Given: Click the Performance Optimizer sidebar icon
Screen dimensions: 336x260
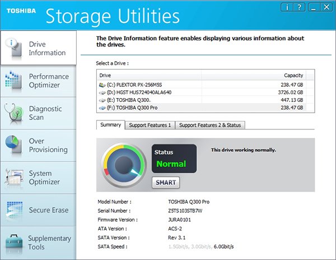Looking at the screenshot, I should click(13, 80).
